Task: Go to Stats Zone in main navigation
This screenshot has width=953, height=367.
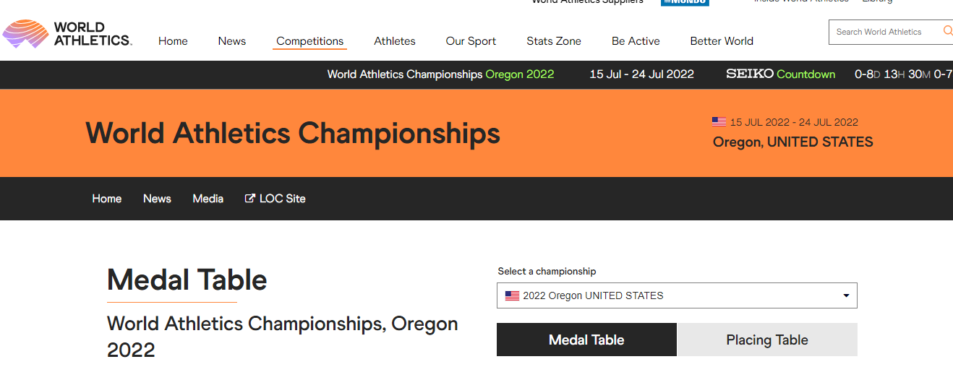Action: click(x=554, y=41)
